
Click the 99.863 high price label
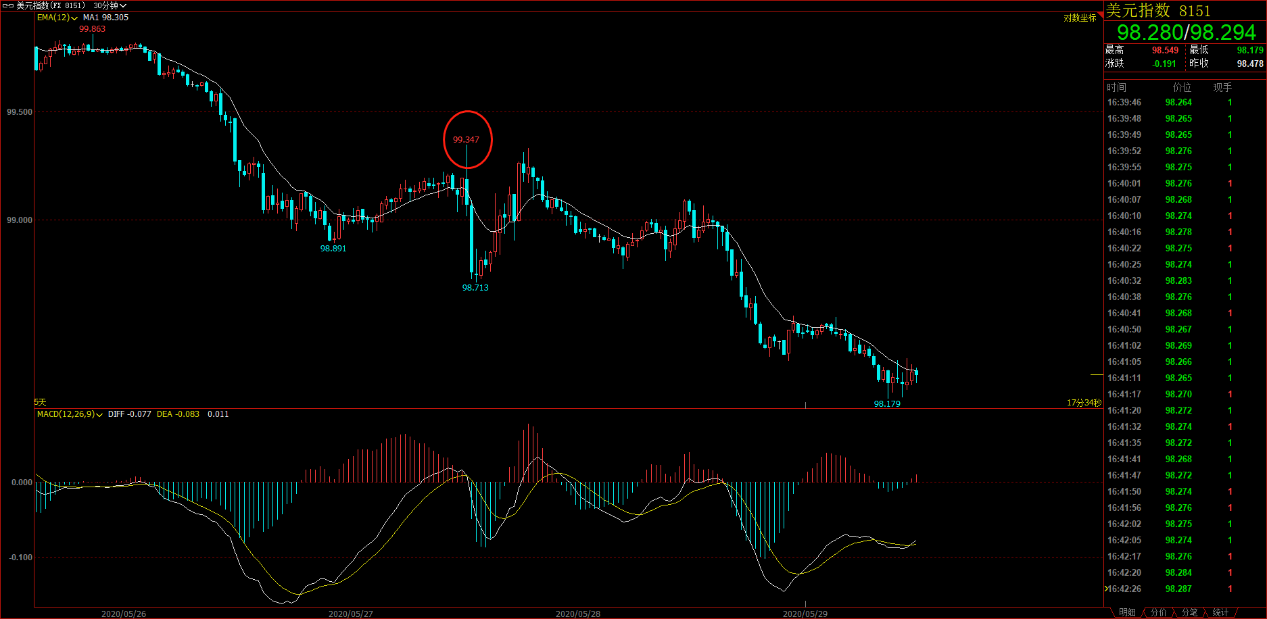pyautogui.click(x=92, y=29)
